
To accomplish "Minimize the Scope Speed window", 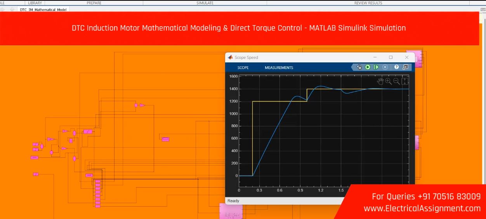I will (x=375, y=57).
